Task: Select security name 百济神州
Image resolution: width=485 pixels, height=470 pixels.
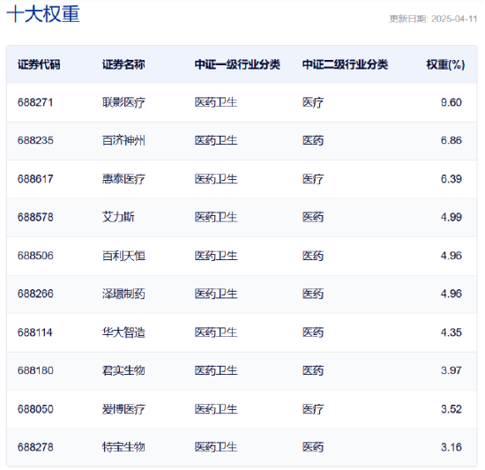Action: tap(123, 140)
